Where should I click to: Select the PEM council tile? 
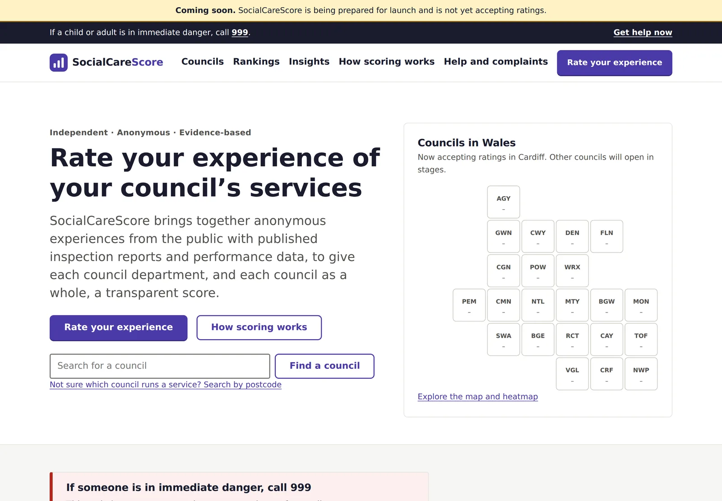coord(469,305)
